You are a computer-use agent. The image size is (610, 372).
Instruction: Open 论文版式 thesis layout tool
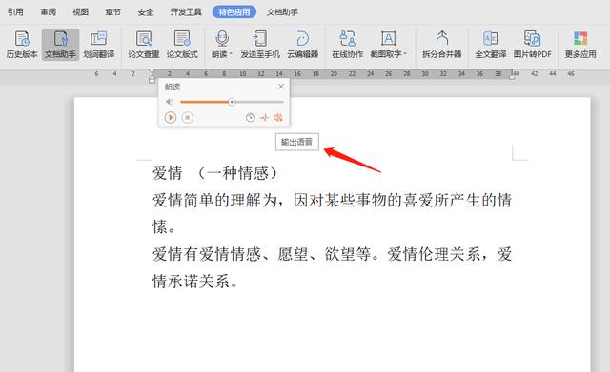point(182,45)
